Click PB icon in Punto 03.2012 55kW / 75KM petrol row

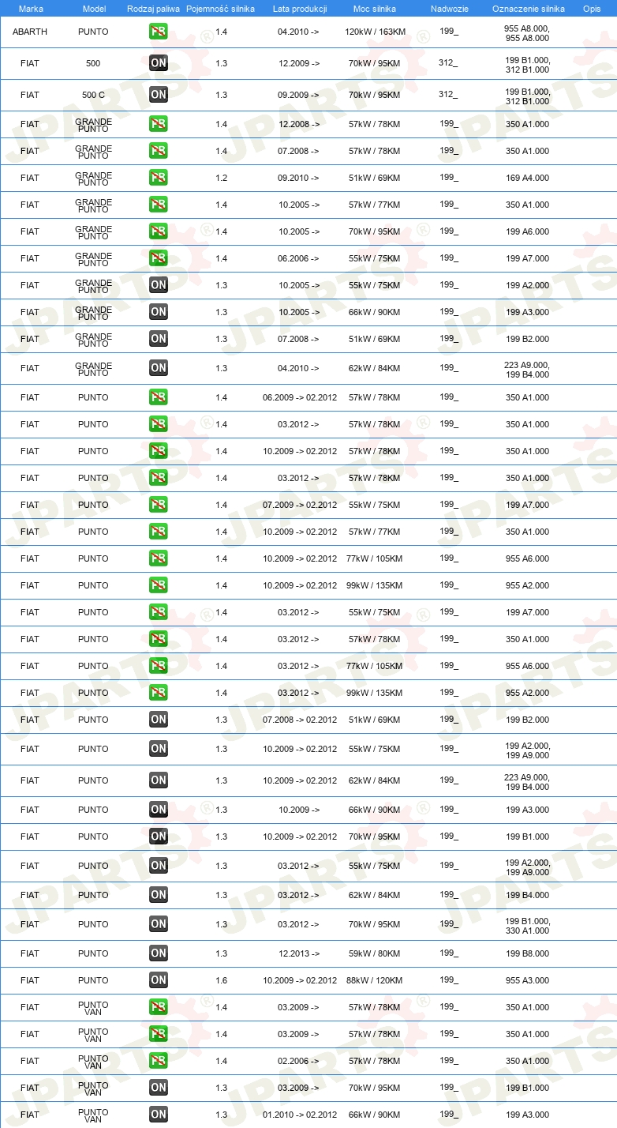pyautogui.click(x=159, y=612)
